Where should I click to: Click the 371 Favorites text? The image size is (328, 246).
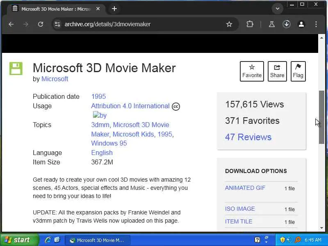click(252, 121)
